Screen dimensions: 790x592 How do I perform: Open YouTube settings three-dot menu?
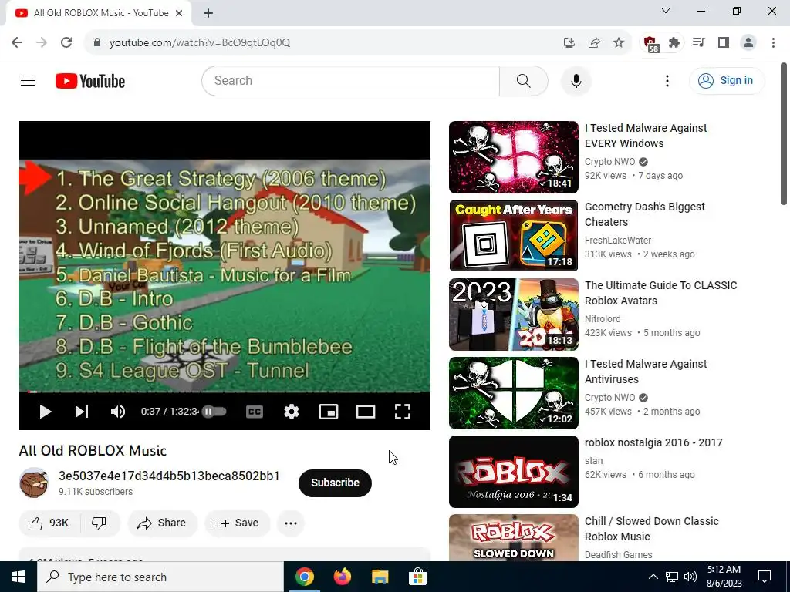pyautogui.click(x=667, y=80)
